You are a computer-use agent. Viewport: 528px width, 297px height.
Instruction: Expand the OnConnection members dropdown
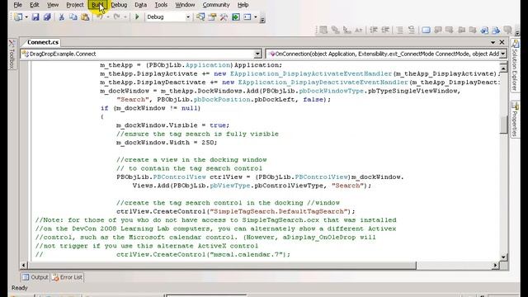pyautogui.click(x=502, y=54)
